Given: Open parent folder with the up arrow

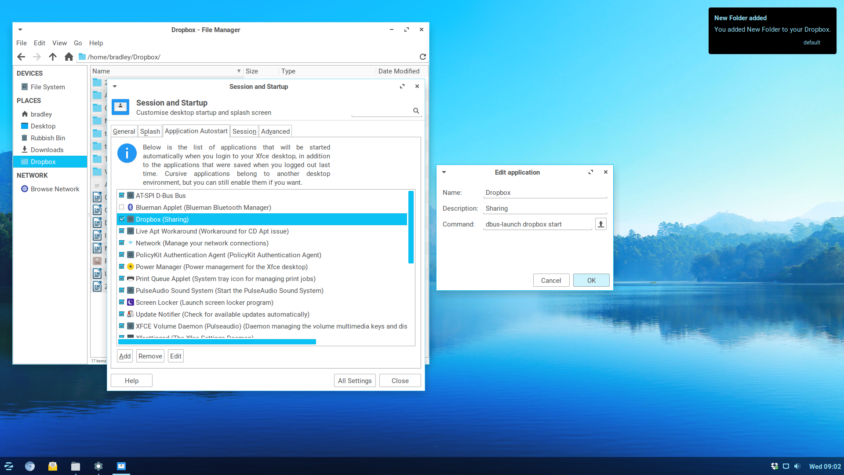Looking at the screenshot, I should pyautogui.click(x=53, y=57).
